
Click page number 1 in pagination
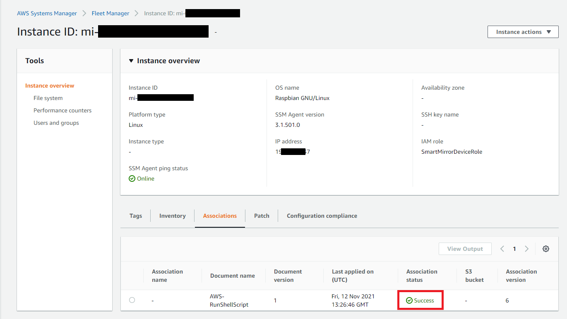514,249
